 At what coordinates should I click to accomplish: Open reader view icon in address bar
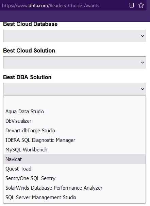pos(132,5)
